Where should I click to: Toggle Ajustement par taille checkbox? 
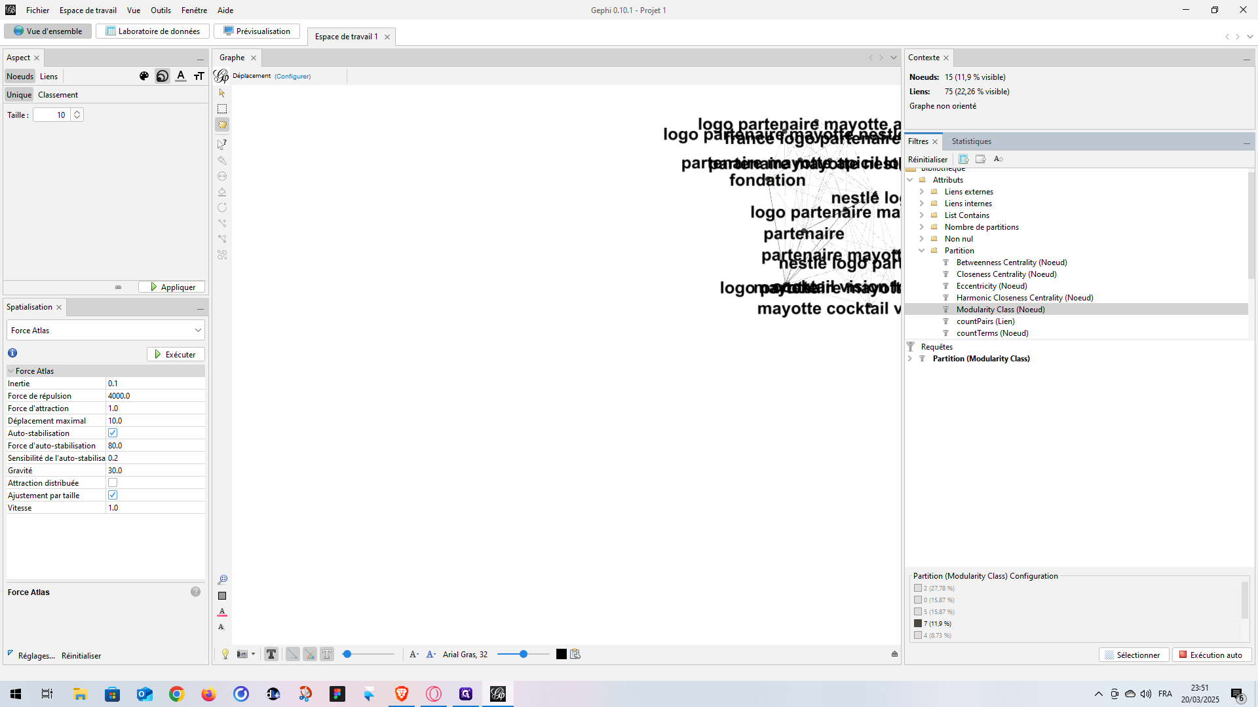[x=113, y=495]
